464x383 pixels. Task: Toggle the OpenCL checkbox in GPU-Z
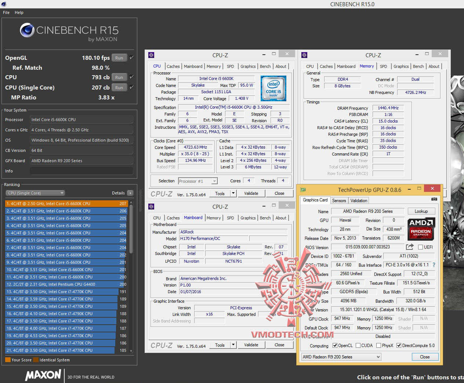pyautogui.click(x=335, y=346)
